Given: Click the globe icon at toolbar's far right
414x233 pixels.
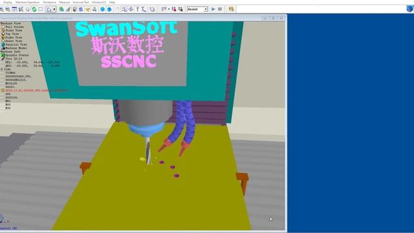Looking at the screenshot, I should (x=409, y=8).
